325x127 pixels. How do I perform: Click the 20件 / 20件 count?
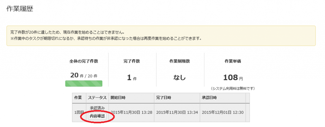click(84, 76)
